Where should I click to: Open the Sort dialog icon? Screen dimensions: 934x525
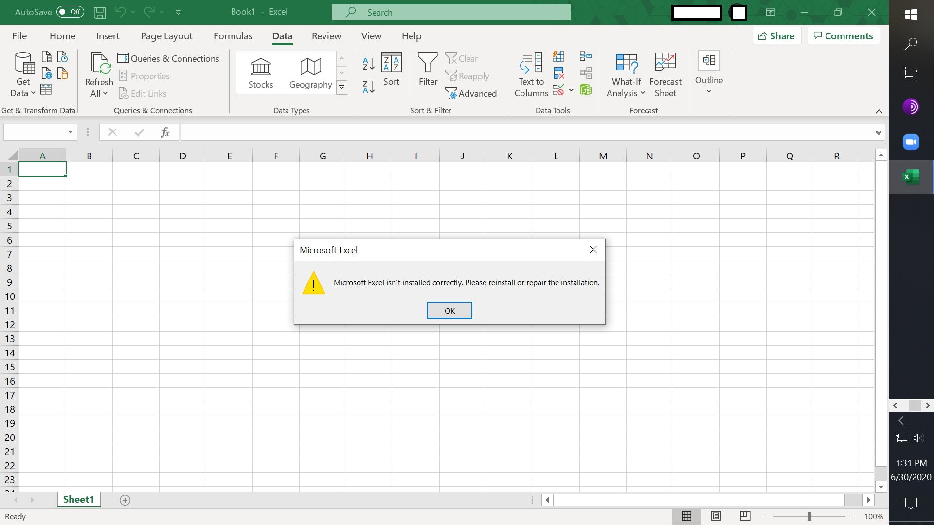(392, 62)
